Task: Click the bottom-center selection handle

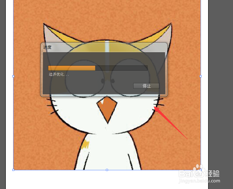Action: (107, 170)
